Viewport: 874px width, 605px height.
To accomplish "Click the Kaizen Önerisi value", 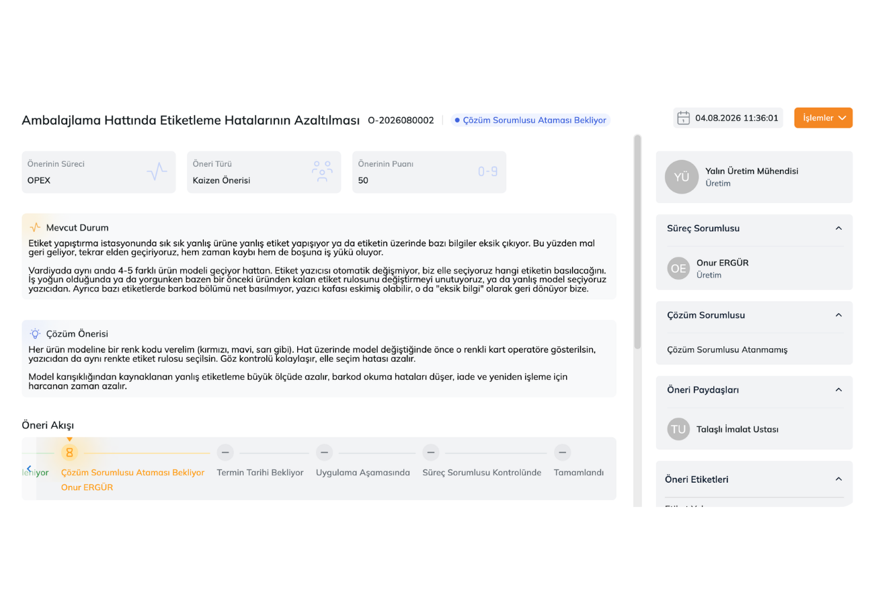I will click(x=221, y=180).
